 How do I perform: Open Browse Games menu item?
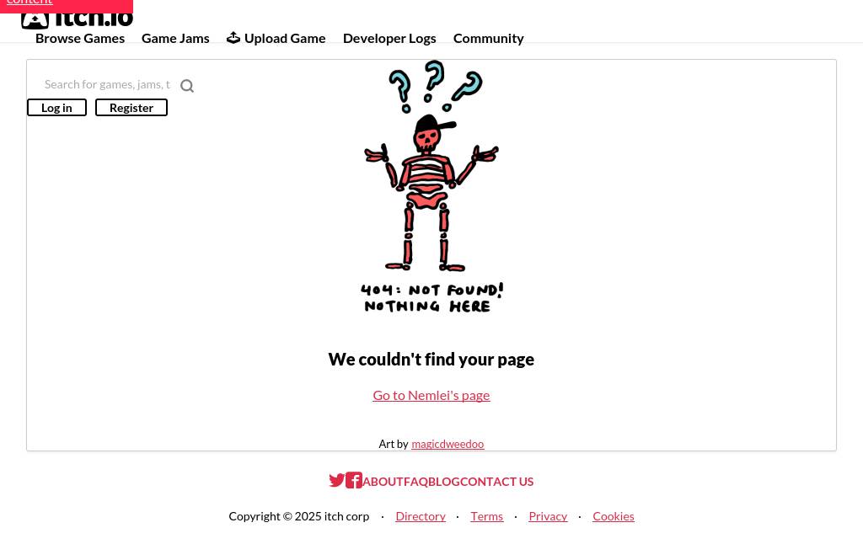point(80,39)
